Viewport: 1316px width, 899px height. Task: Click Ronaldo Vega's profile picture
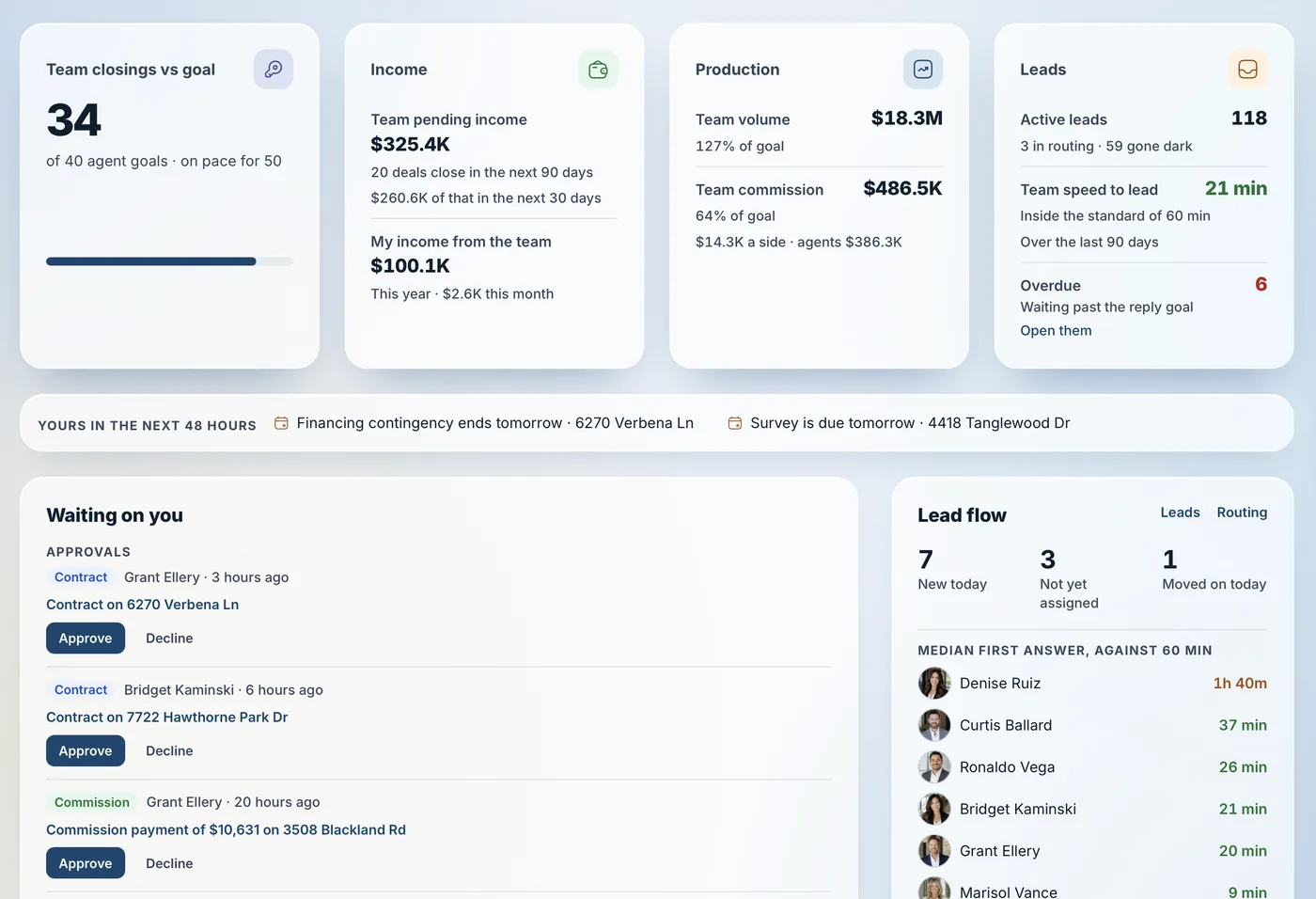click(934, 767)
